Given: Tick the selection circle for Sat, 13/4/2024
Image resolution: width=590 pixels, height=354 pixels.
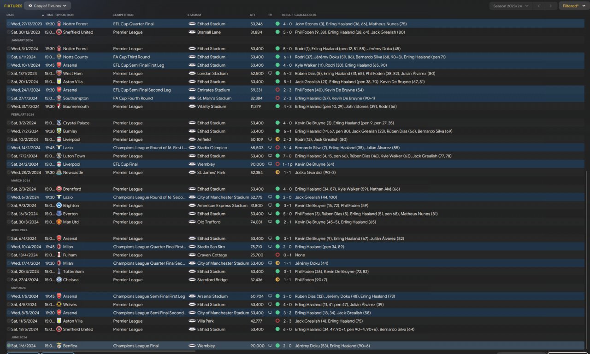Looking at the screenshot, I should (x=9, y=255).
